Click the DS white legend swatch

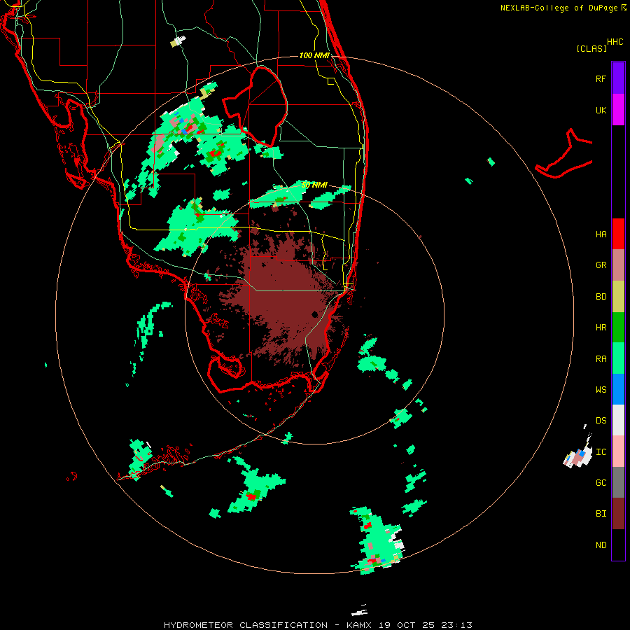click(x=618, y=420)
